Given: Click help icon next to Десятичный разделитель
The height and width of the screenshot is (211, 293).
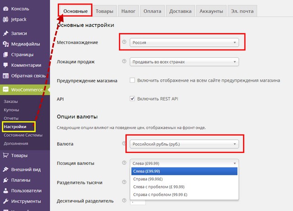Looking at the screenshot, I should click(x=124, y=200).
